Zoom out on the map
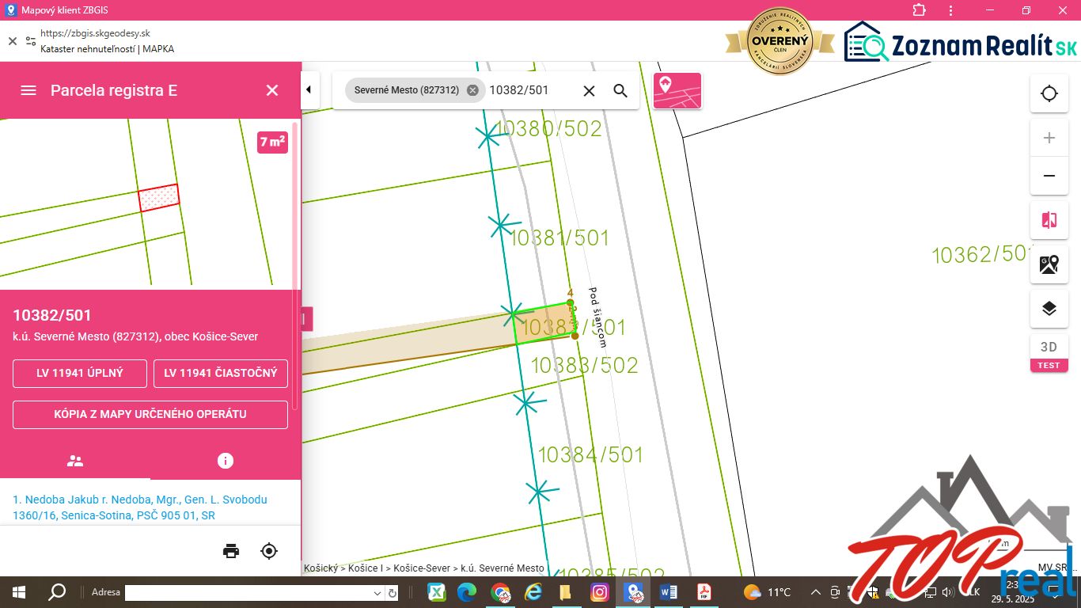The width and height of the screenshot is (1081, 608). point(1049,176)
